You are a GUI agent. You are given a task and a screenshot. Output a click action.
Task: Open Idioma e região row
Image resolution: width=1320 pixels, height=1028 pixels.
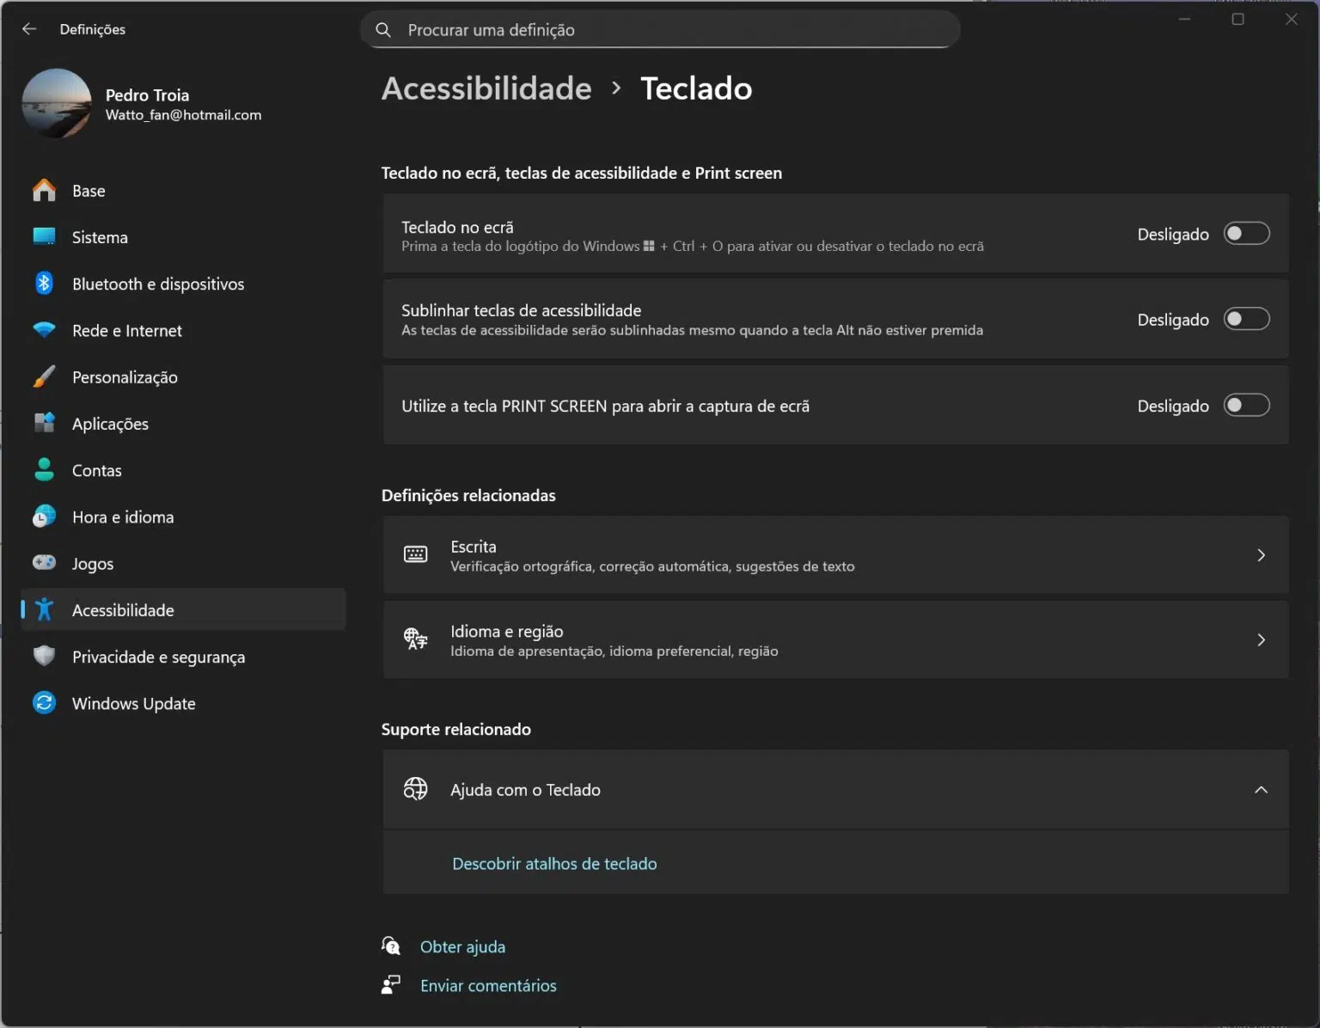(835, 639)
